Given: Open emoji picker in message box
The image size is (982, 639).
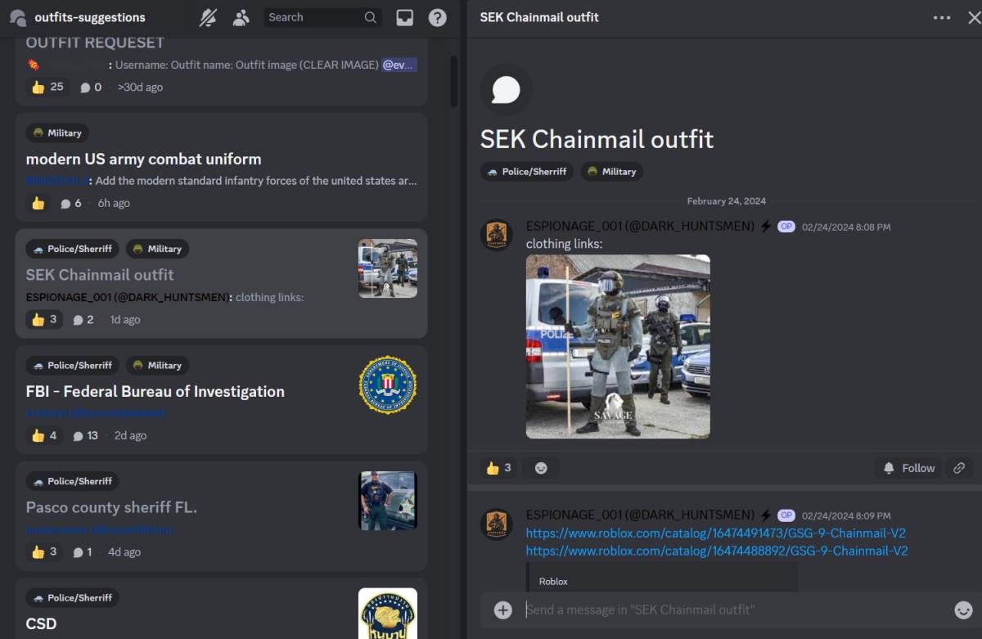Looking at the screenshot, I should (963, 610).
